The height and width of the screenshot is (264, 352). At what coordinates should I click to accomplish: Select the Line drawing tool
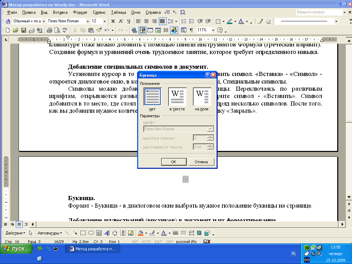tap(67, 233)
